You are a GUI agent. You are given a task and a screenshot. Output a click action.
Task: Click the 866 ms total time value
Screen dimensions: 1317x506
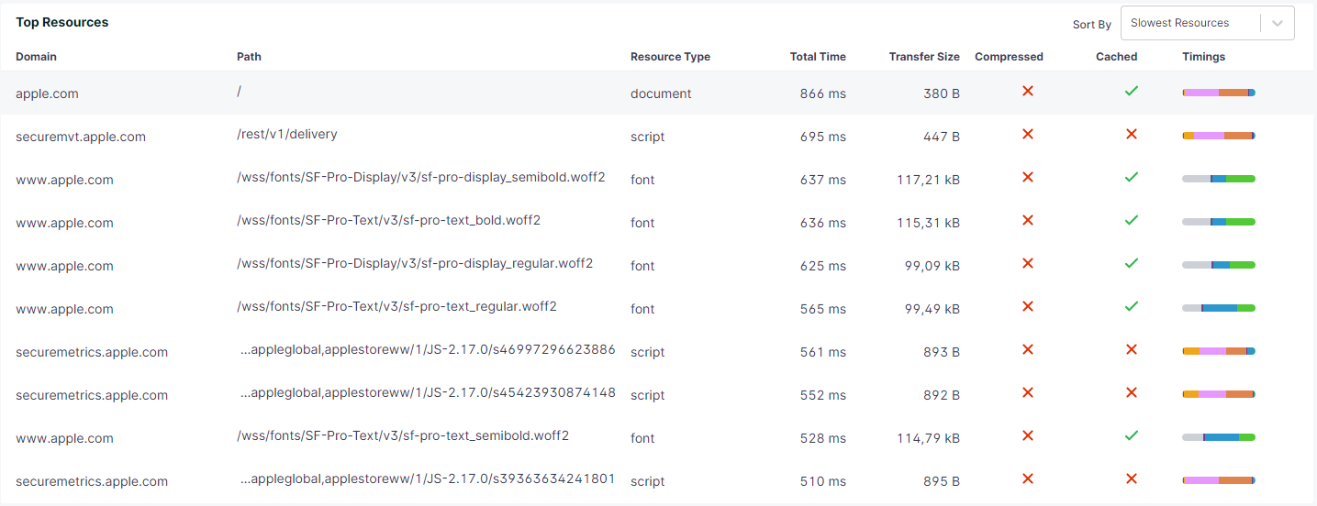(x=823, y=93)
